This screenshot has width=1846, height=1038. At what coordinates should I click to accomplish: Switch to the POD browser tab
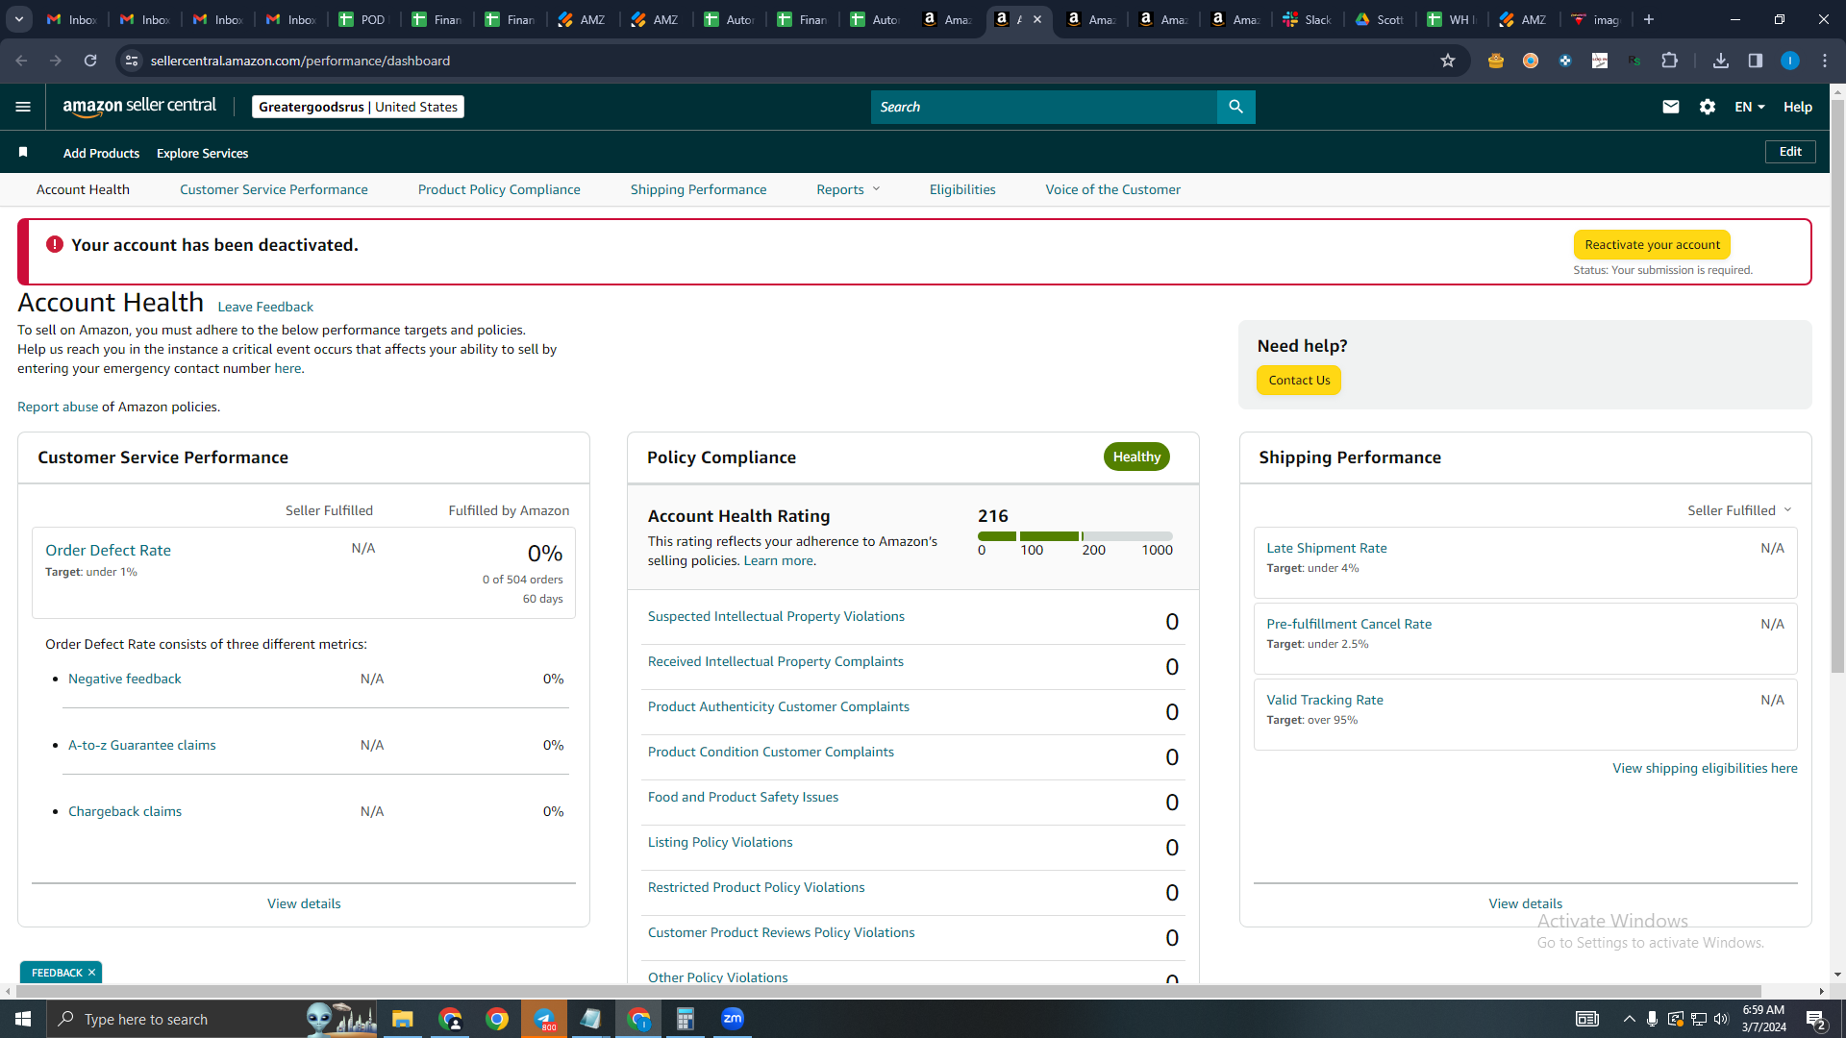[363, 19]
